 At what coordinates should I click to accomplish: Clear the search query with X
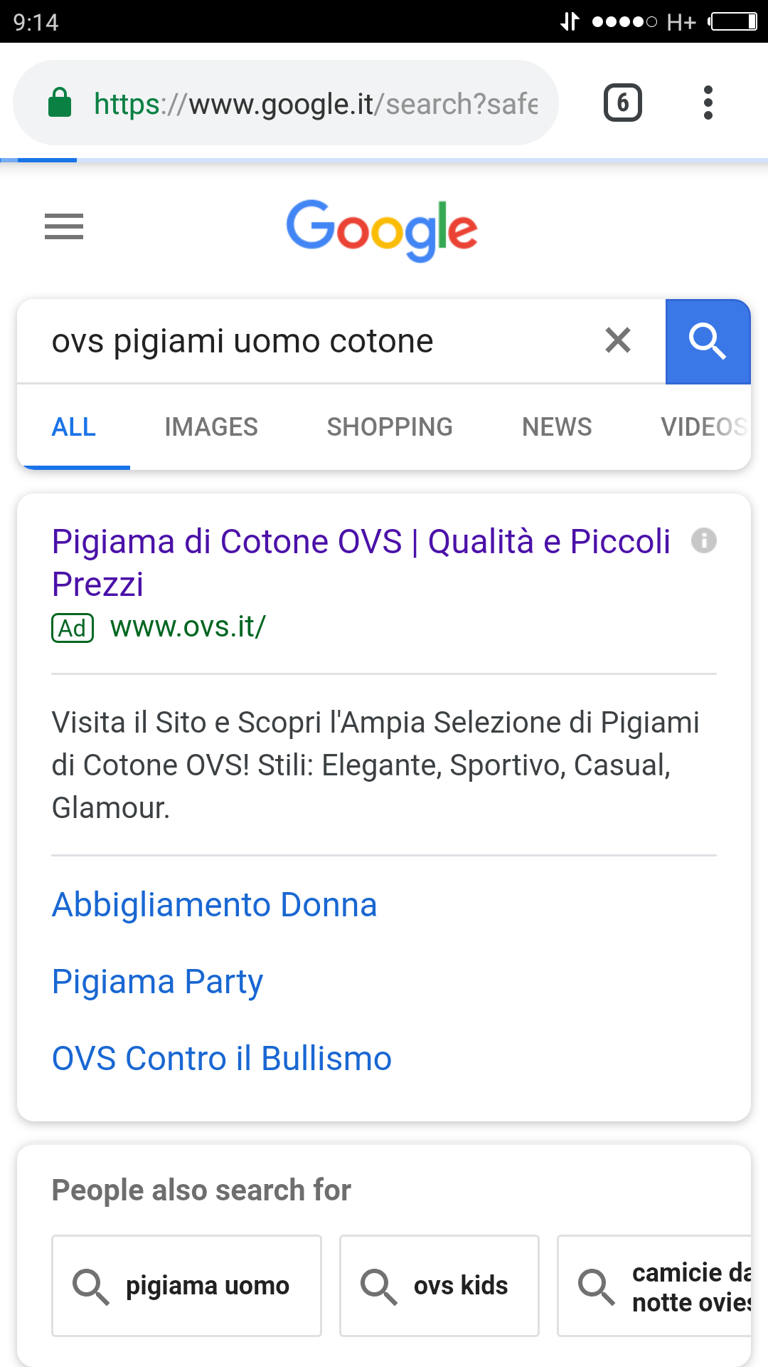[618, 340]
